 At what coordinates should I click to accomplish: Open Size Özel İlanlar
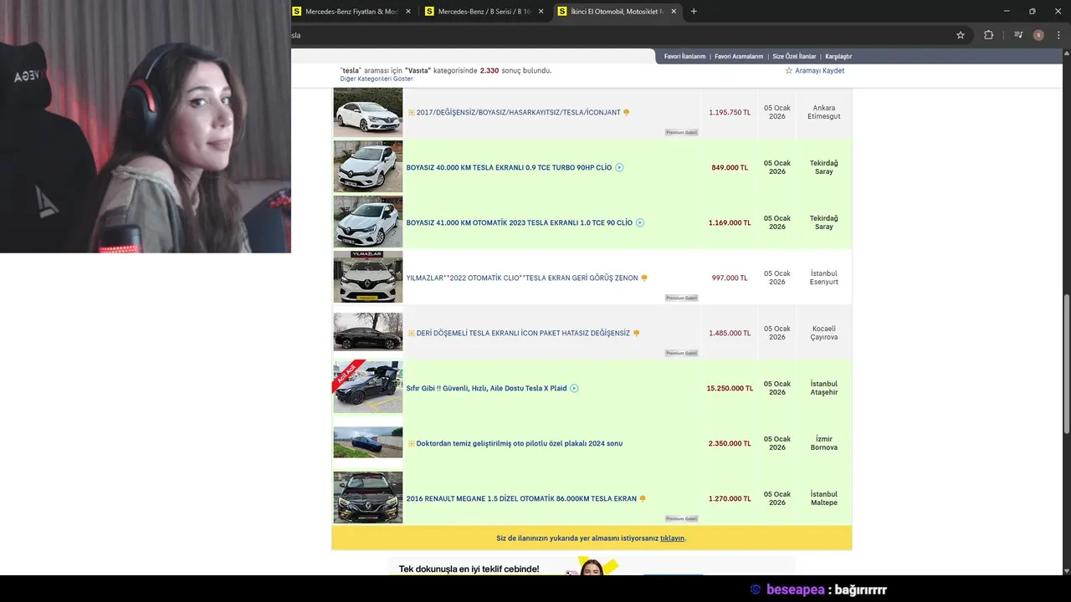click(794, 56)
